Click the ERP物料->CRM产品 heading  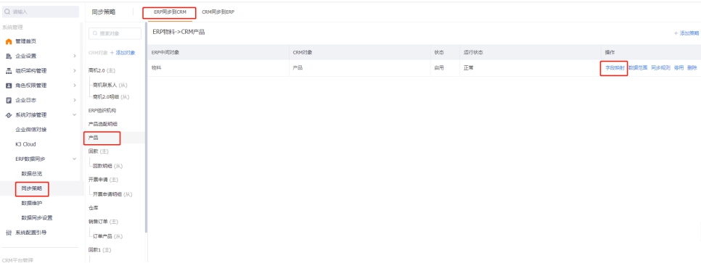[x=179, y=32]
